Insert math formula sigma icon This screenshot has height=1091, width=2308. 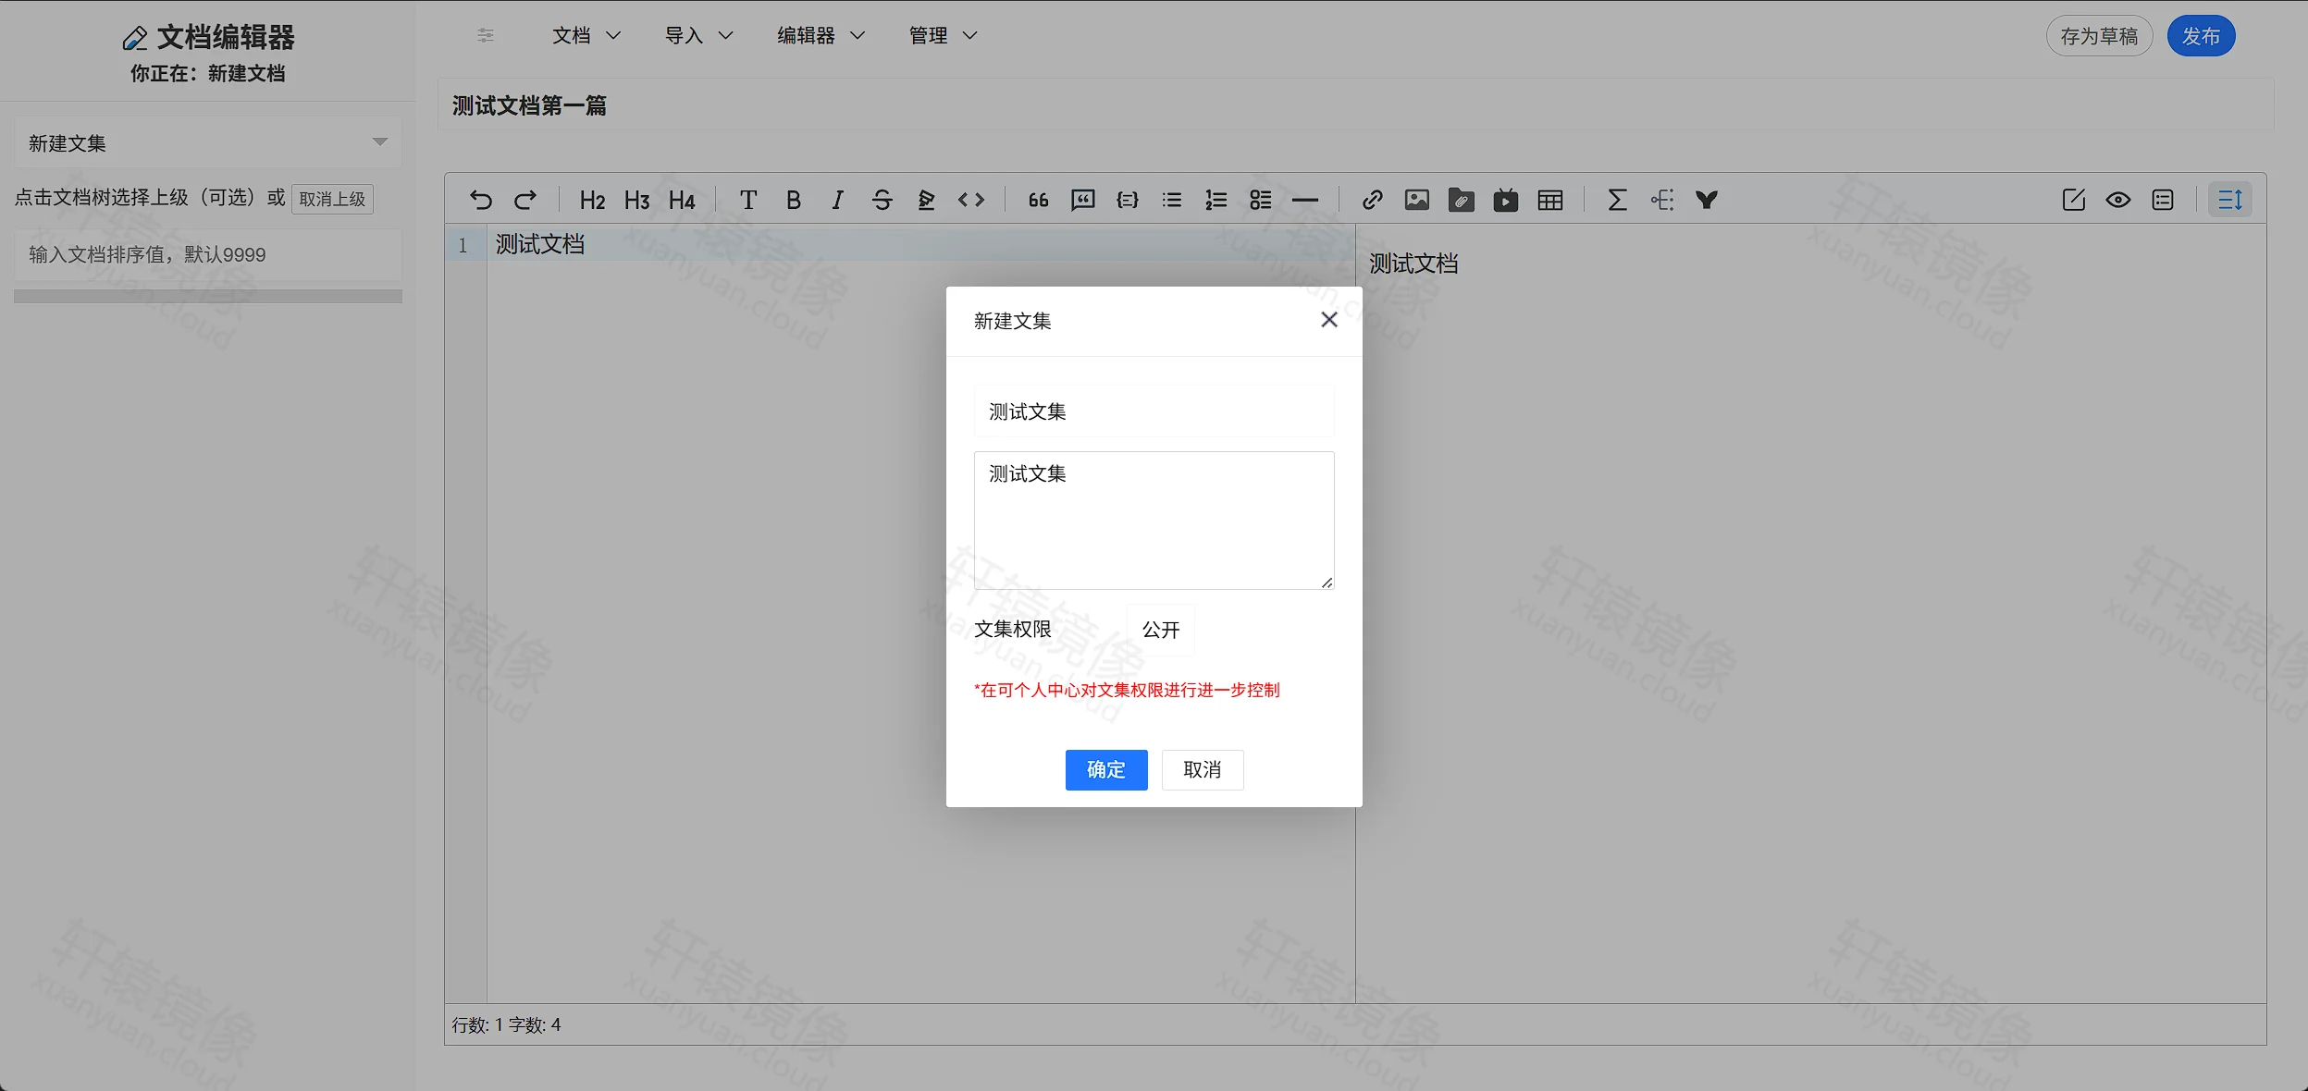pyautogui.click(x=1617, y=200)
